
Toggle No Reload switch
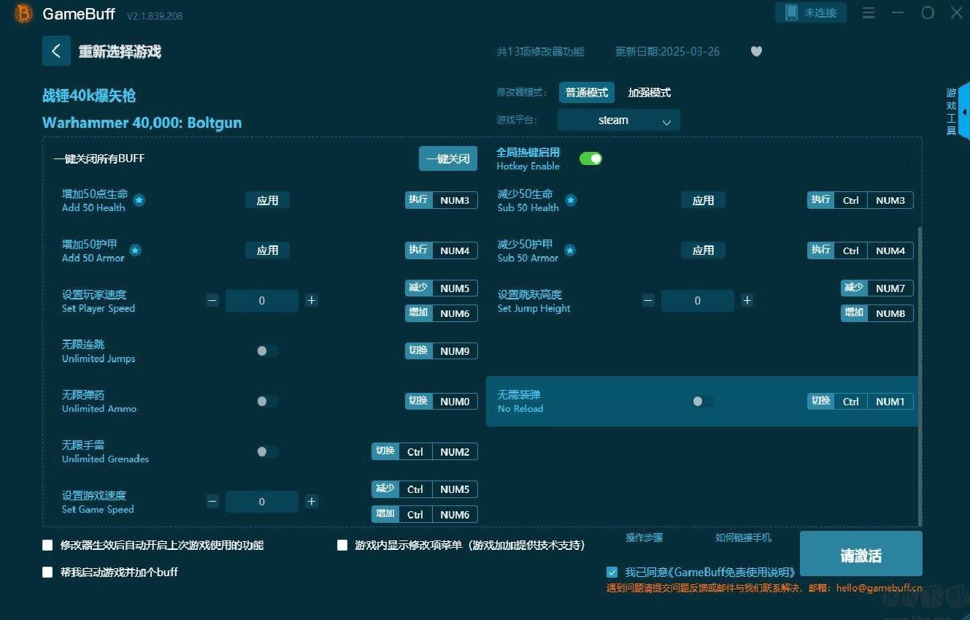click(703, 401)
